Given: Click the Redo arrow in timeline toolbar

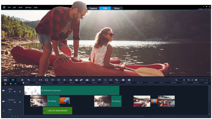Looking at the screenshot, I should [x=34, y=80].
